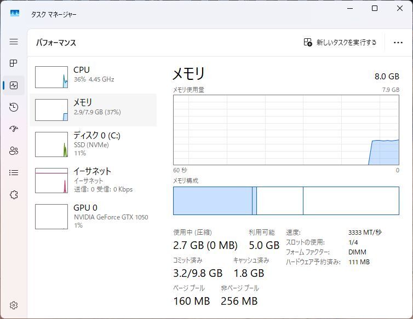
Task: Open Task Manager settings gear
Action: pyautogui.click(x=14, y=305)
